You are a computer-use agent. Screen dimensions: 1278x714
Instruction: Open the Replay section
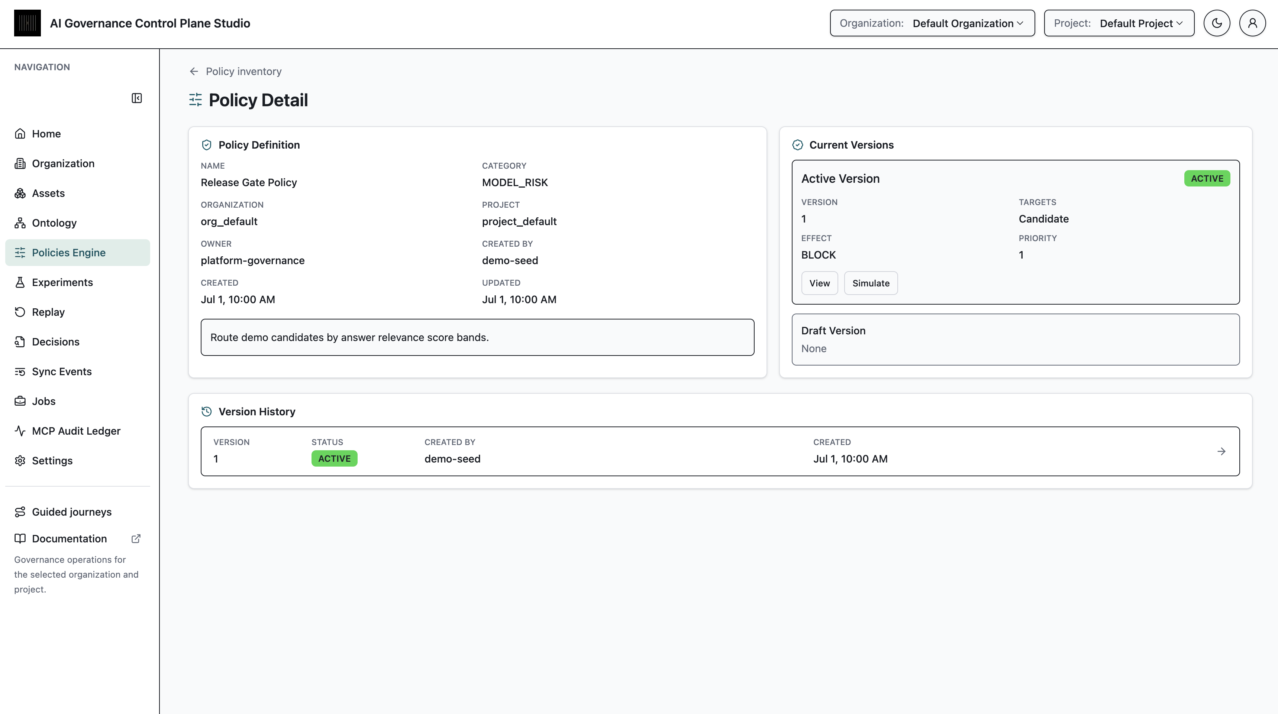click(77, 312)
